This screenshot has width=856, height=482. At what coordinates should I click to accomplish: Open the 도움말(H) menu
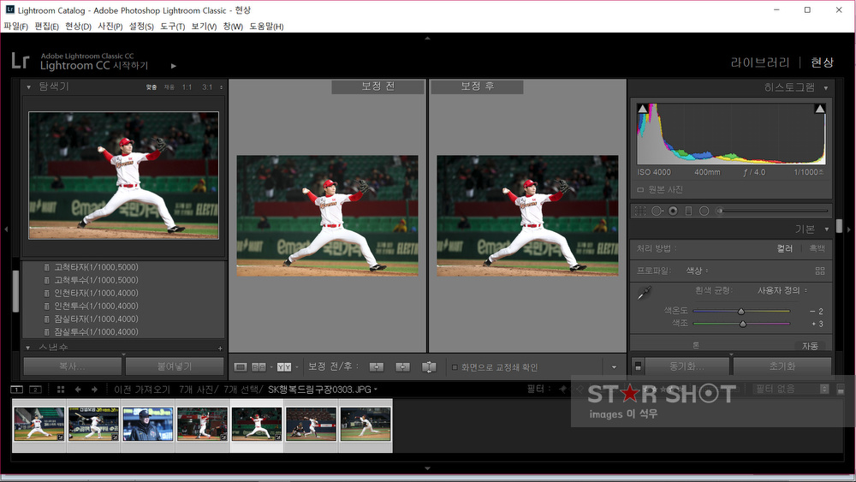coord(266,27)
